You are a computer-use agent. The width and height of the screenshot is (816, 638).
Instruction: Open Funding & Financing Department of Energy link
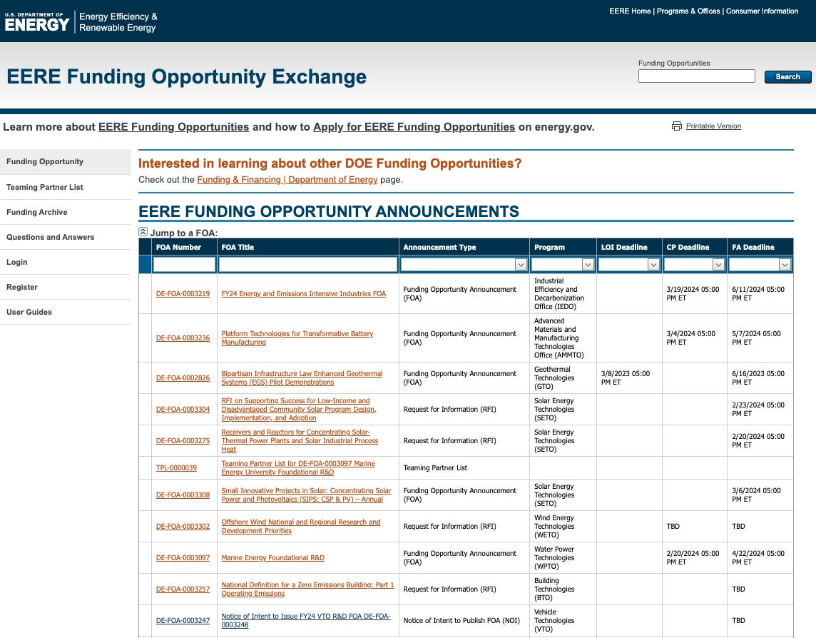tap(287, 180)
